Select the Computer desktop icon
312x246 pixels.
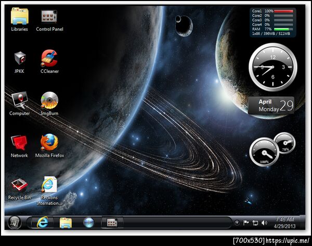tap(19, 103)
